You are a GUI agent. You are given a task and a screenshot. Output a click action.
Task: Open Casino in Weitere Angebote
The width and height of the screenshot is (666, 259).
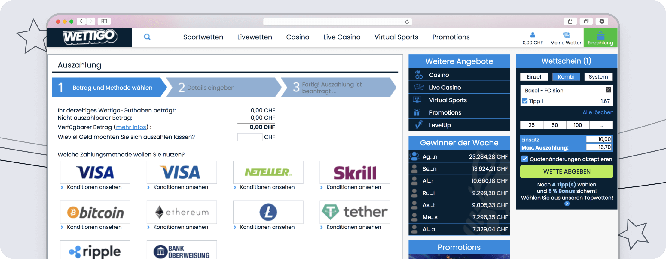[x=459, y=75]
